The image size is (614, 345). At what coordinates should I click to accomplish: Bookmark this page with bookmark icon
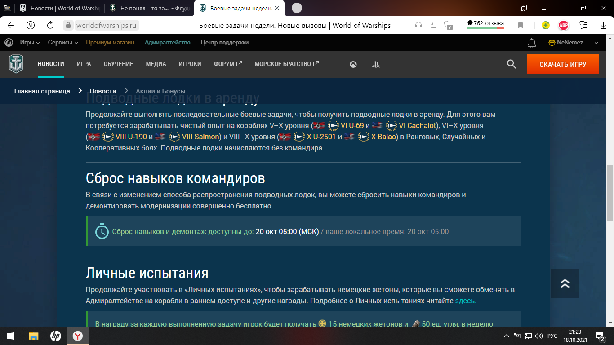521,26
